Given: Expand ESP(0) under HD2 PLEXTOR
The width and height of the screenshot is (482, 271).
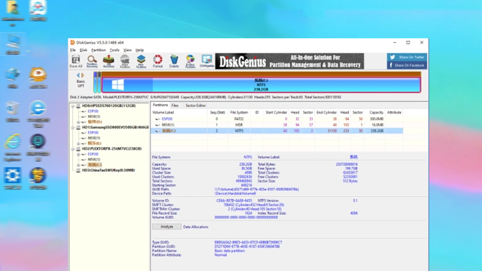Looking at the screenshot, I should click(x=78, y=154).
